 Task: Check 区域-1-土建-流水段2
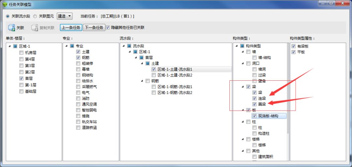coord(154,75)
